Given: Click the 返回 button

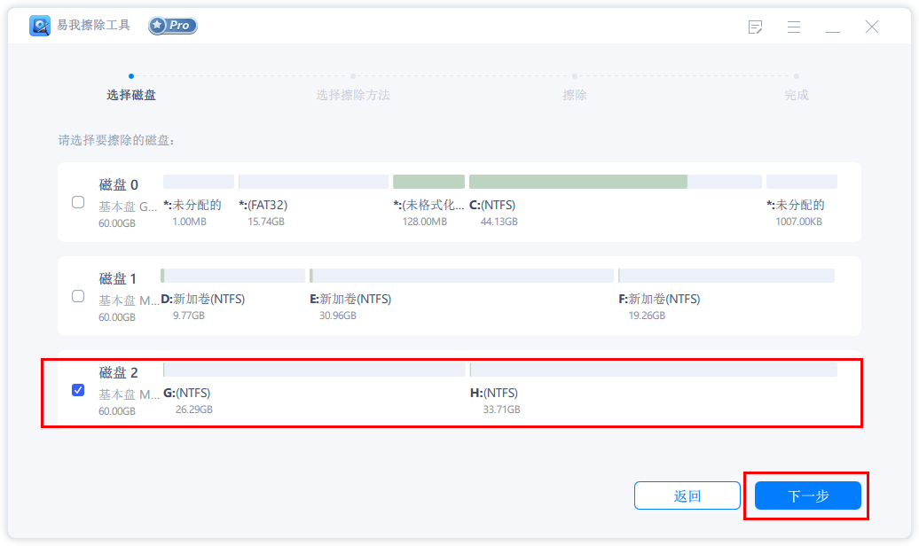Looking at the screenshot, I should coord(687,495).
